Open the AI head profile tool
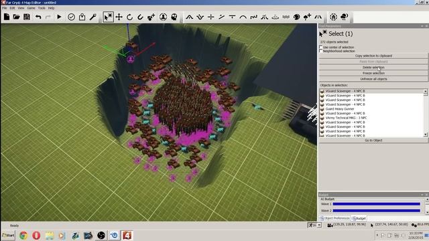The height and width of the screenshot is (241, 429). click(x=174, y=17)
